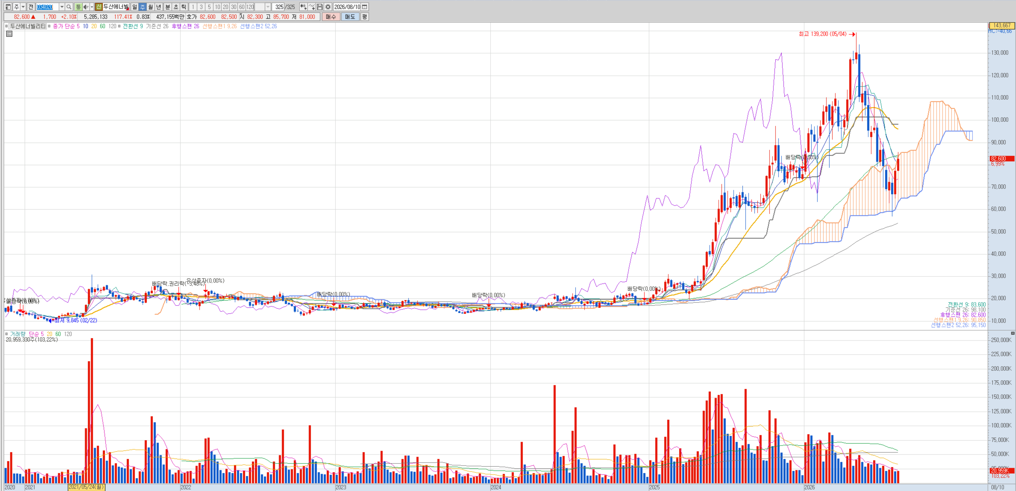The image size is (1016, 491).
Task: Open dropdown arrow beside the 주 box
Action: pyautogui.click(x=23, y=7)
